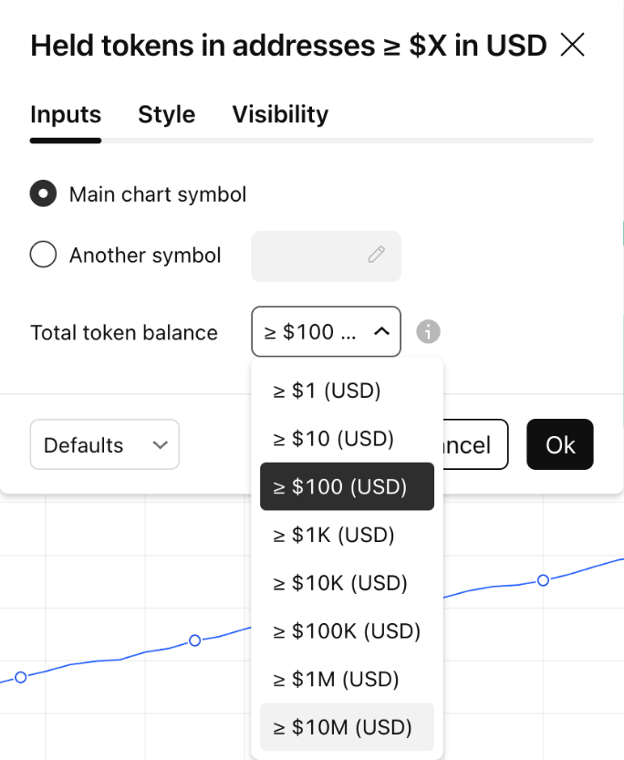This screenshot has width=624, height=760.
Task: Switch to the Visibility tab
Action: point(280,115)
